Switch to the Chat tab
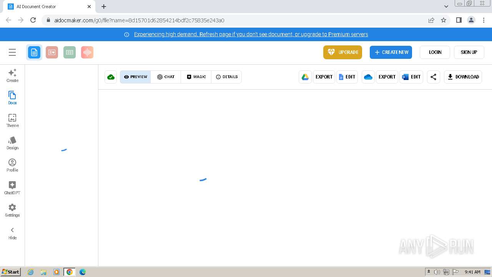Viewport: 492px width, 277px height. (x=166, y=77)
